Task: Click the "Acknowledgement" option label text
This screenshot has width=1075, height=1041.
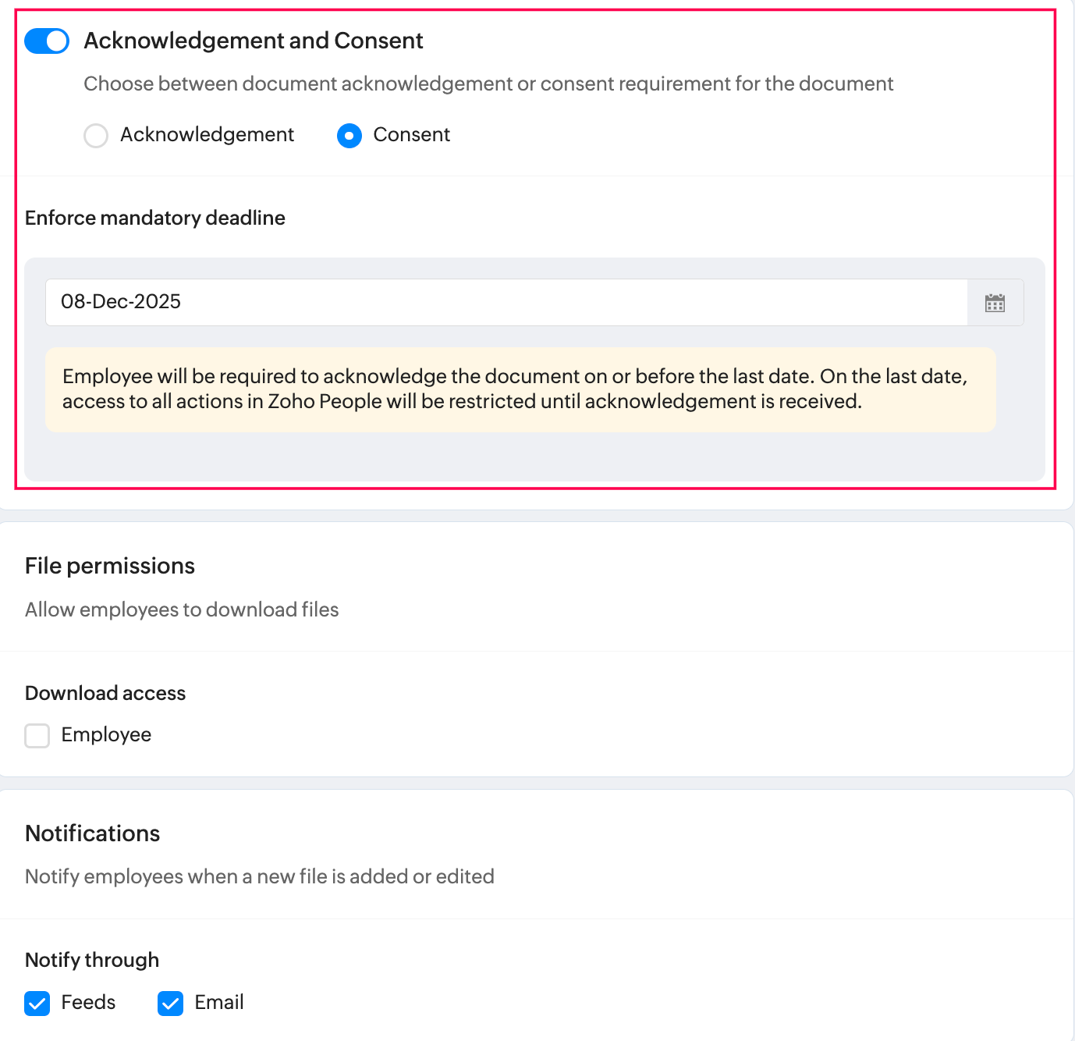Action: click(207, 135)
